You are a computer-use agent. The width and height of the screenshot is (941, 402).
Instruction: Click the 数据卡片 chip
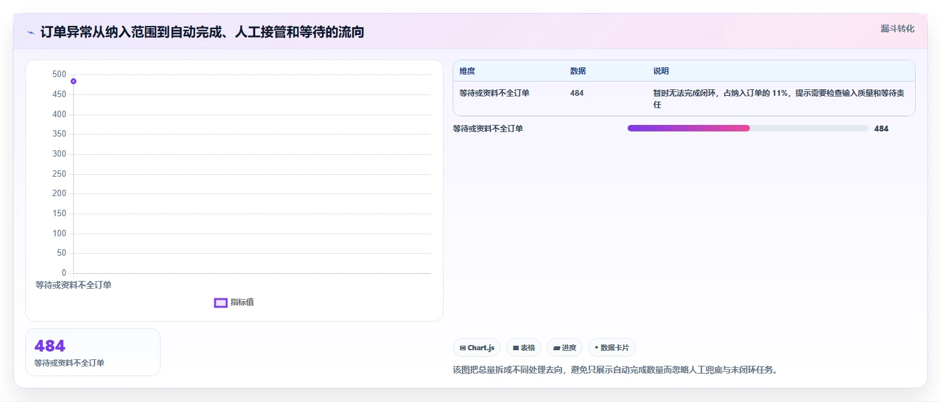[612, 348]
